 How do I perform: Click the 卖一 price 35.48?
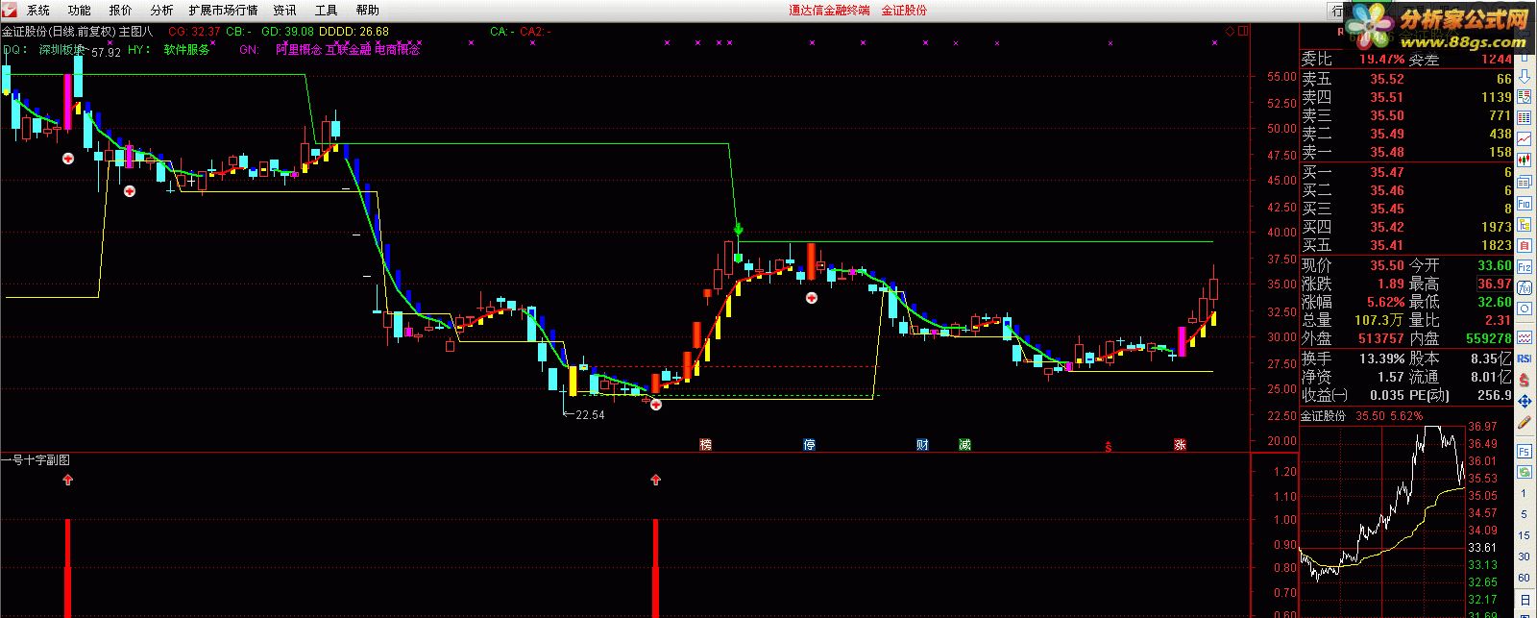(x=1387, y=152)
